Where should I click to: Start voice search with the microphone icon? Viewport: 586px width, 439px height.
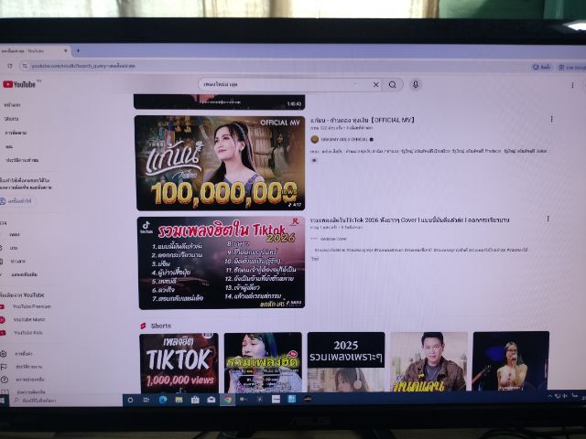pos(415,84)
